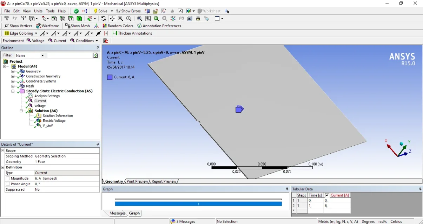Image resolution: width=423 pixels, height=224 pixels.
Task: Open the Tools menu
Action: 50,11
